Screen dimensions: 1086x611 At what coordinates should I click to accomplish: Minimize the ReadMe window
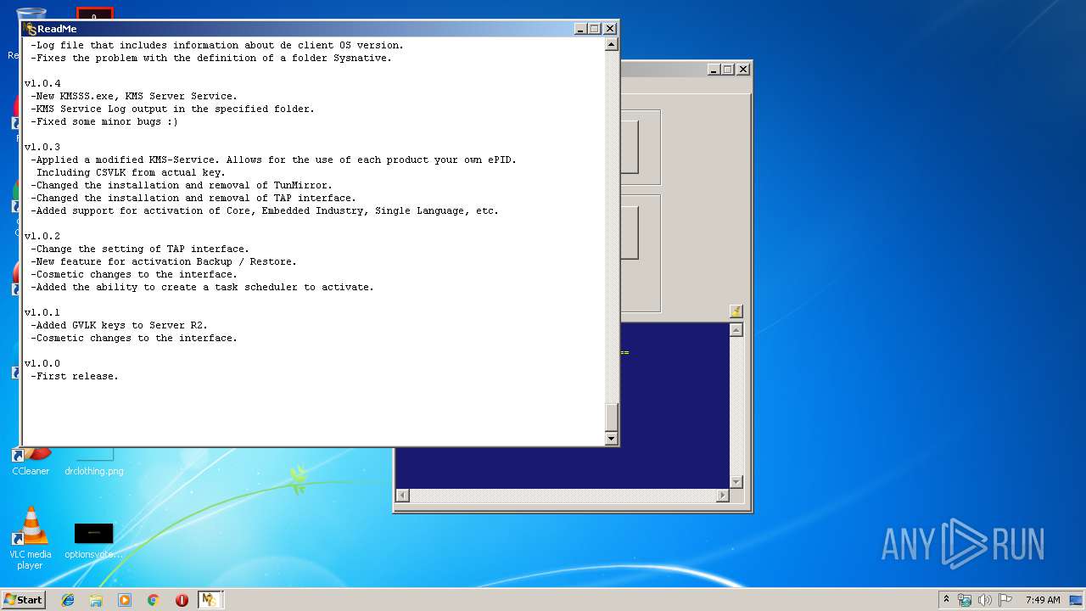coord(580,28)
